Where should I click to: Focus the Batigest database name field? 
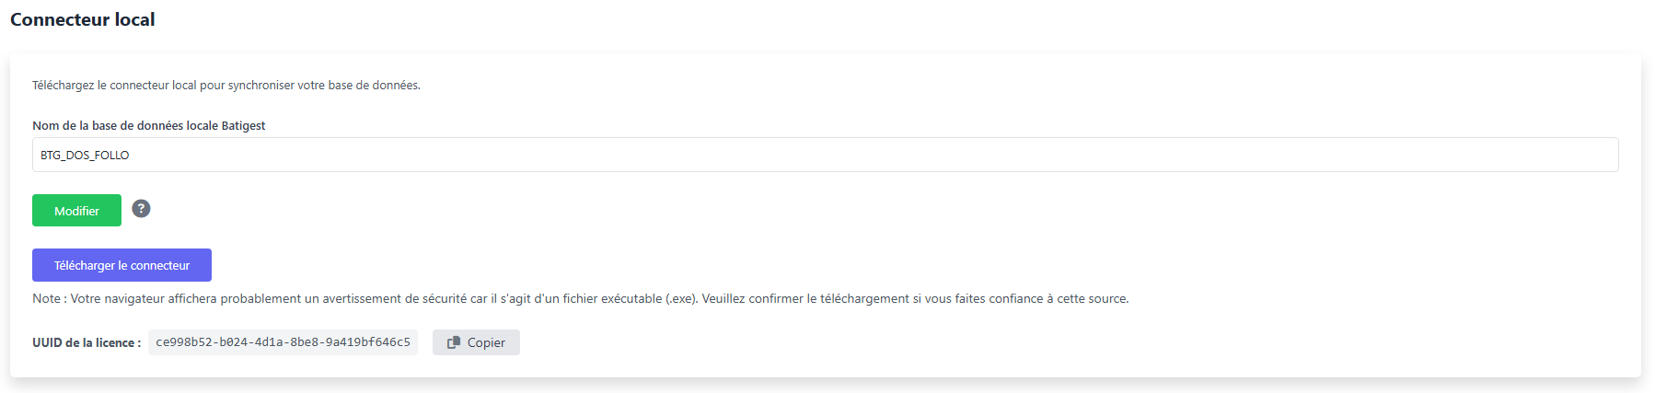[825, 155]
